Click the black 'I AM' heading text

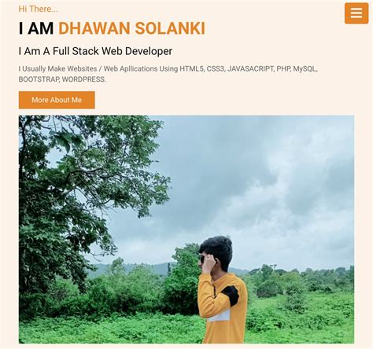point(36,28)
